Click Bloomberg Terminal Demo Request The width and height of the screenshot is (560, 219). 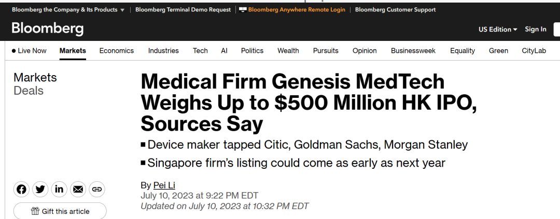click(183, 10)
